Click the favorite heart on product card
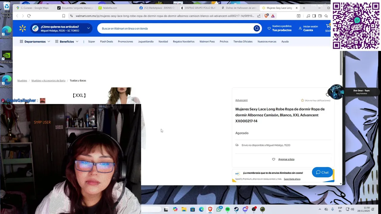Screen dimensions: 381x214 point(327,95)
